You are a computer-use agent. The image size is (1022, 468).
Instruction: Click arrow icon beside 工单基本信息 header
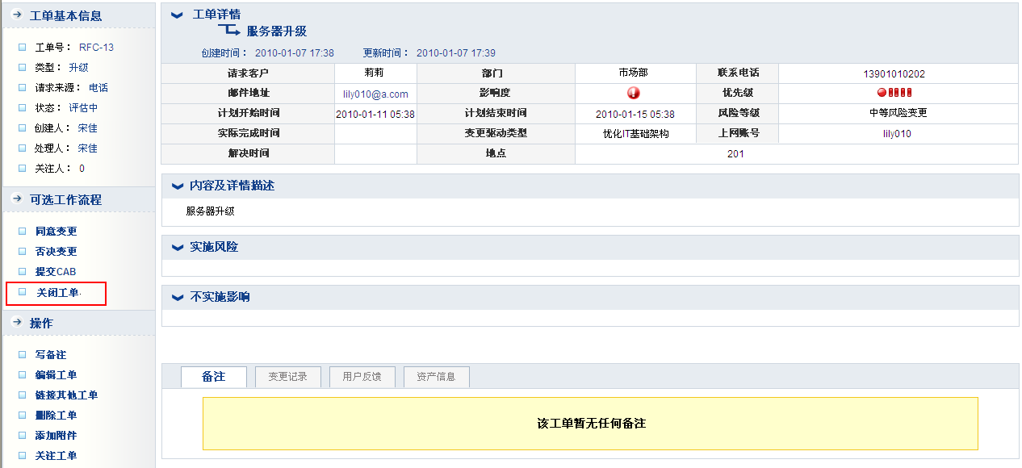[x=16, y=15]
